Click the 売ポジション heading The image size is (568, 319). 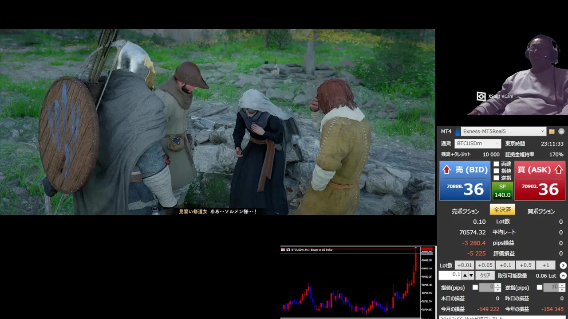pyautogui.click(x=465, y=211)
